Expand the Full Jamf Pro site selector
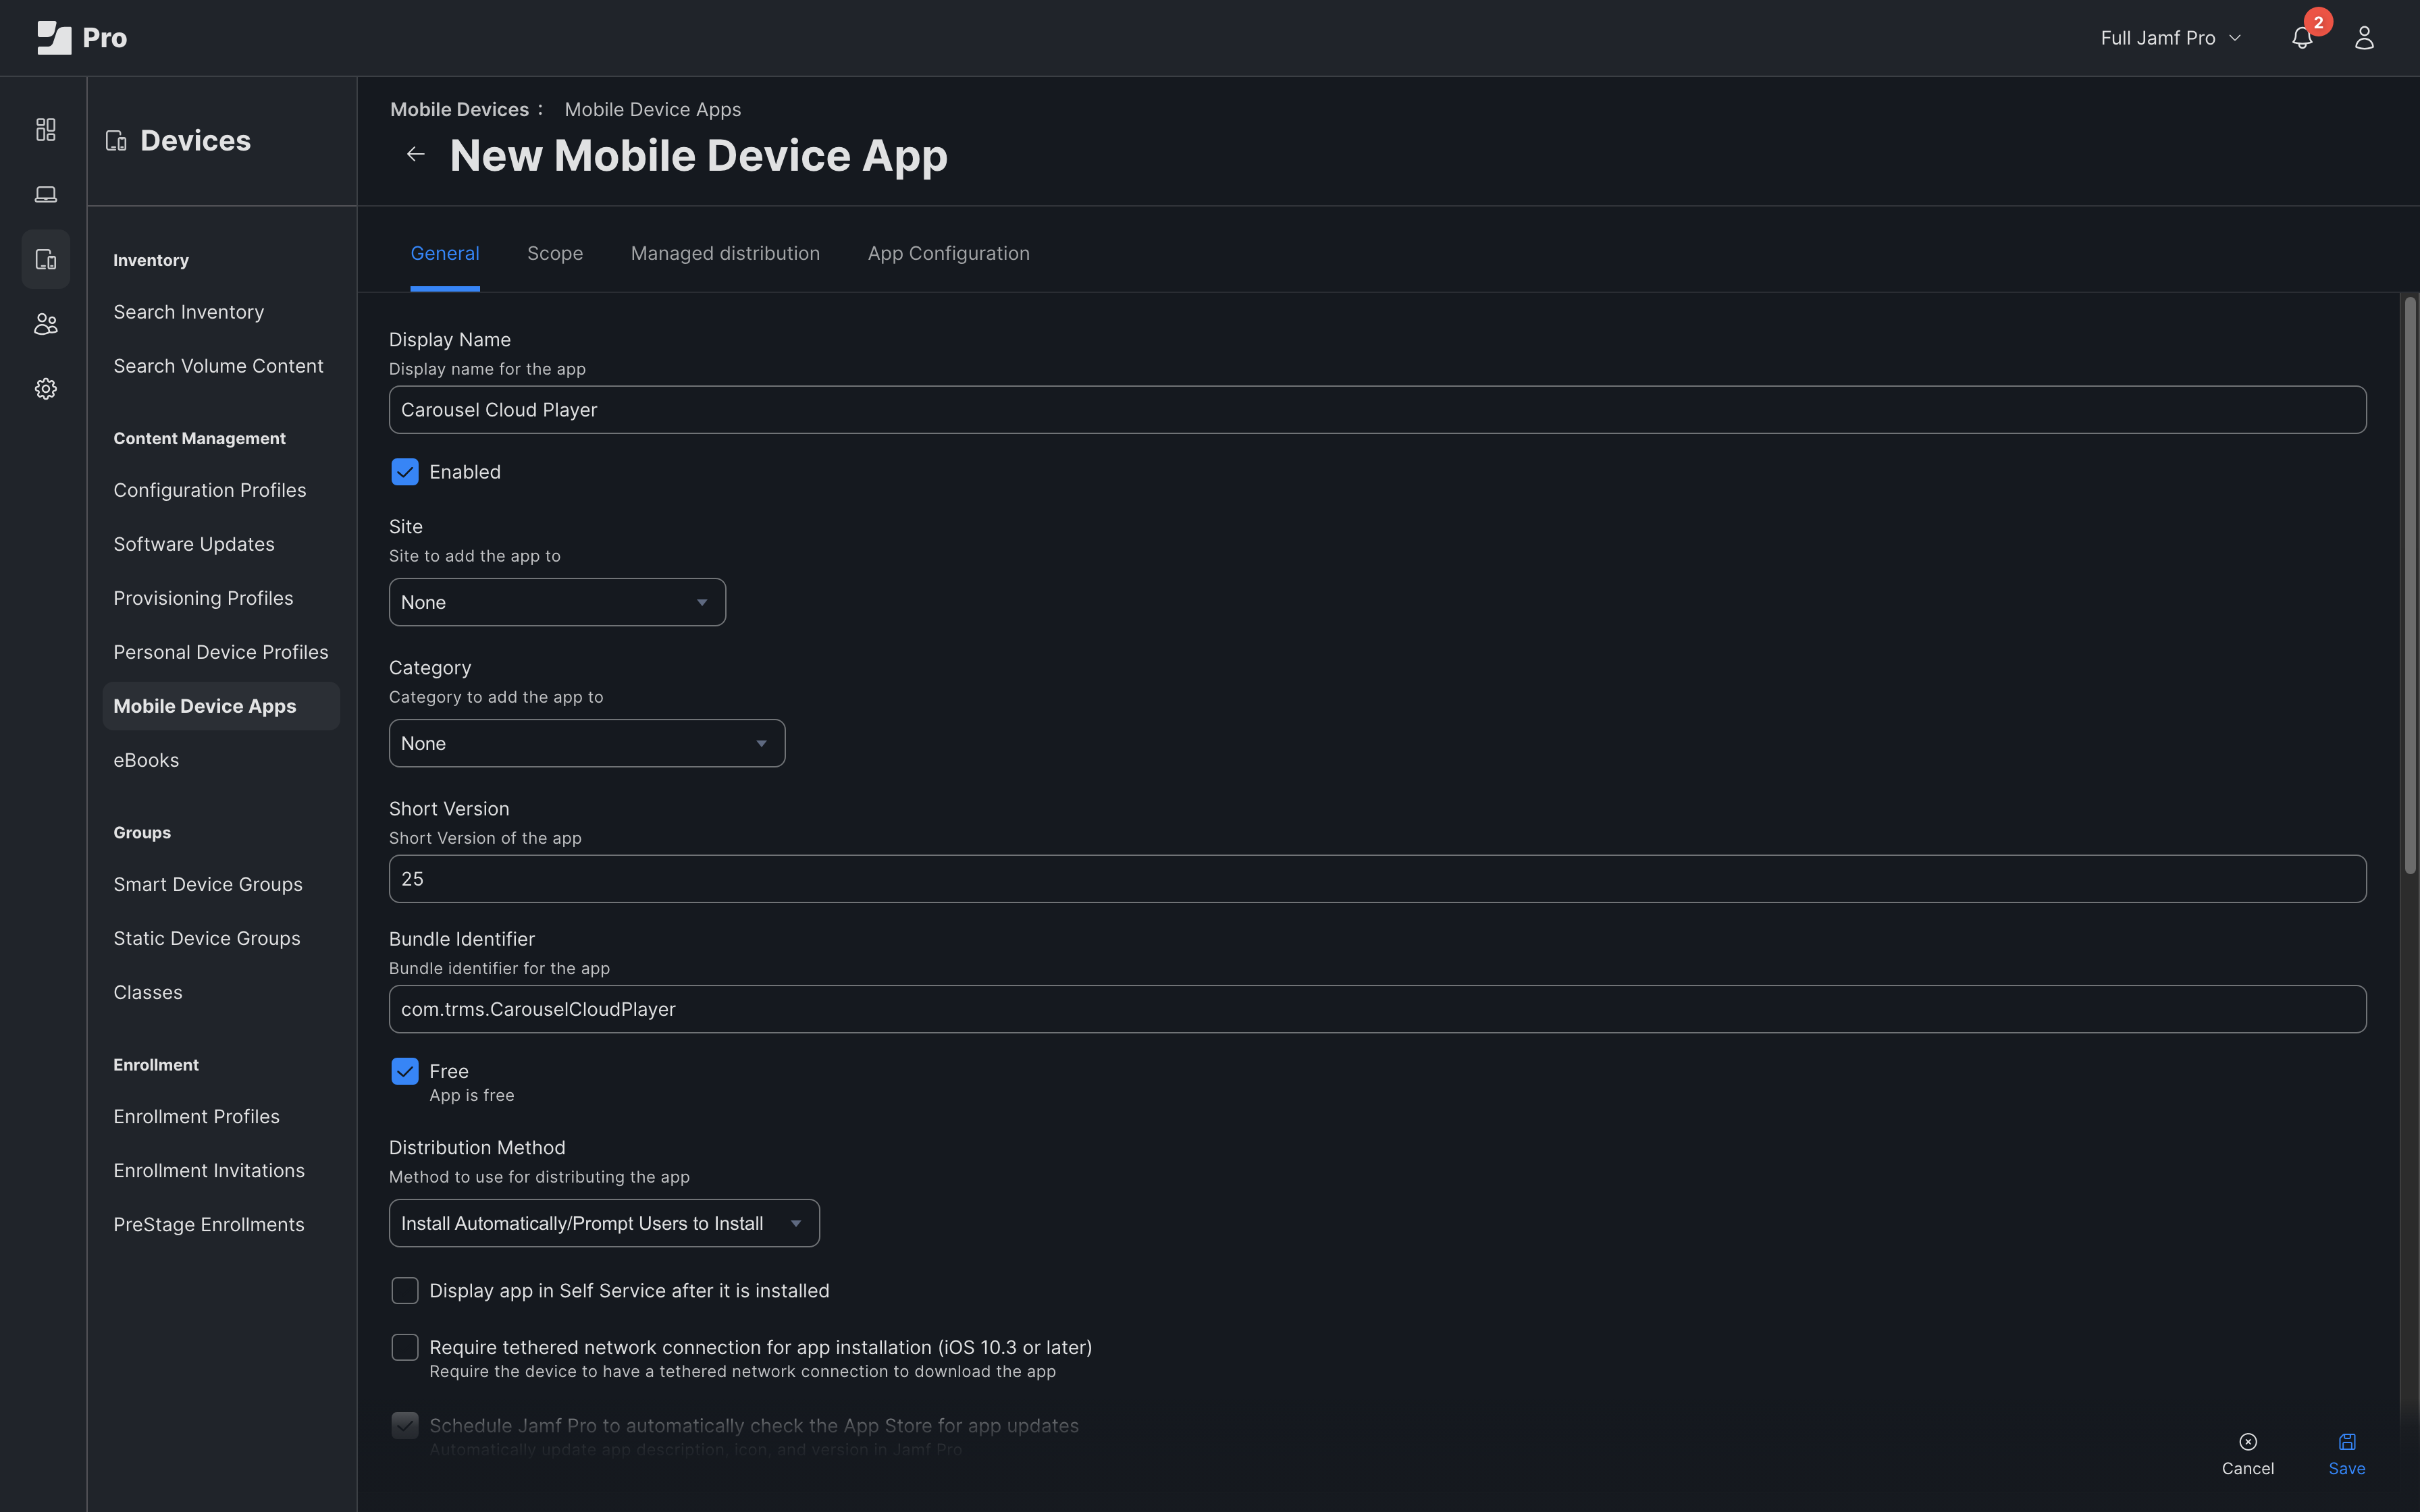The height and width of the screenshot is (1512, 2420). [x=2170, y=38]
